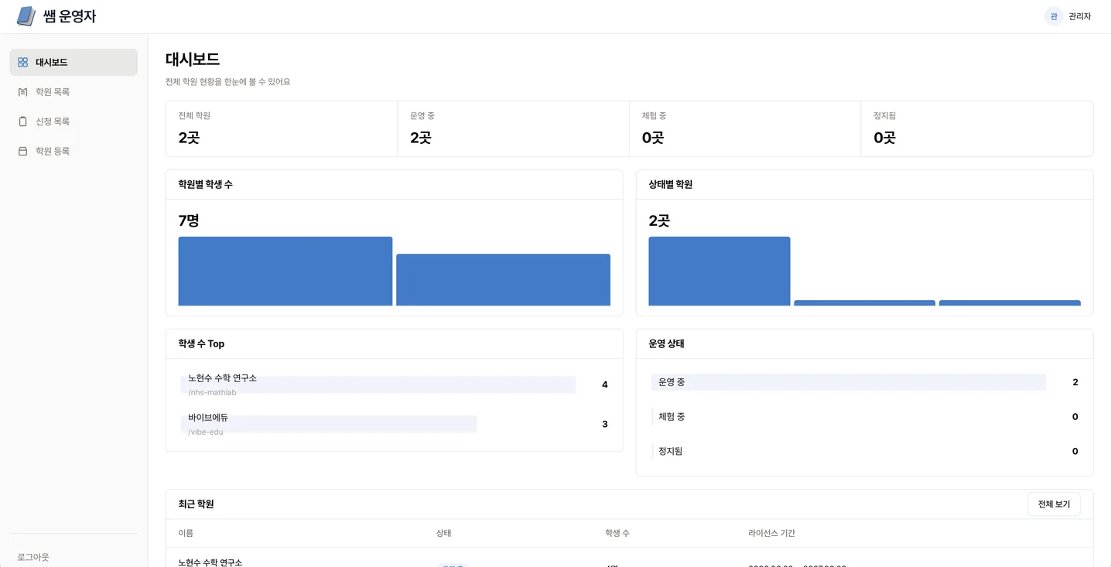Viewport: 1111px width, 567px height.
Task: Click the 체험 중 row in 운영 상태
Action: [864, 416]
